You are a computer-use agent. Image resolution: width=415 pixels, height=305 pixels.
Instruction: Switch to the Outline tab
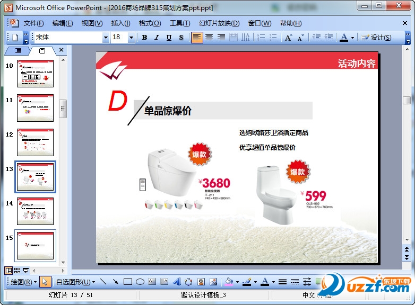(18, 50)
